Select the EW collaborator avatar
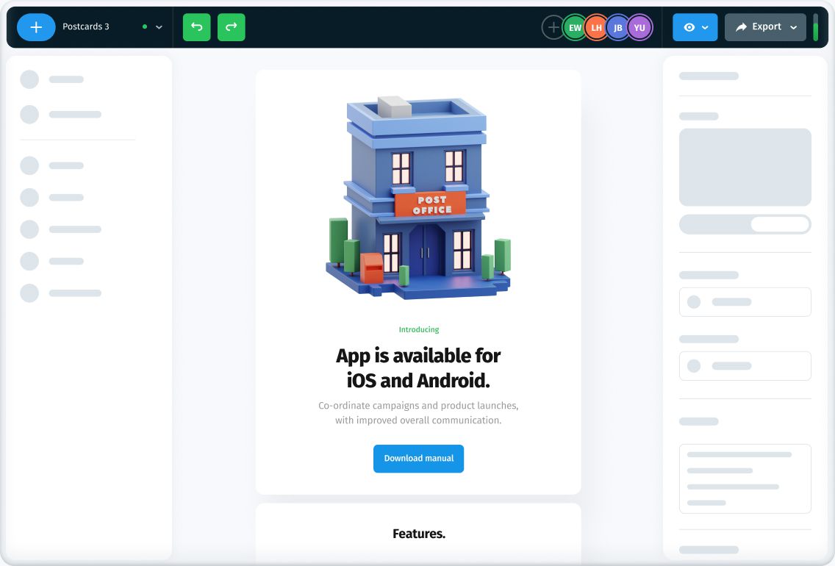 pos(575,28)
